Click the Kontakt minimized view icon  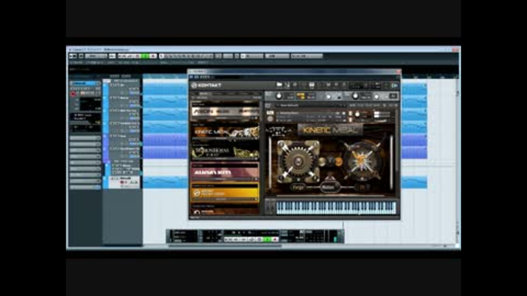pyautogui.click(x=394, y=86)
